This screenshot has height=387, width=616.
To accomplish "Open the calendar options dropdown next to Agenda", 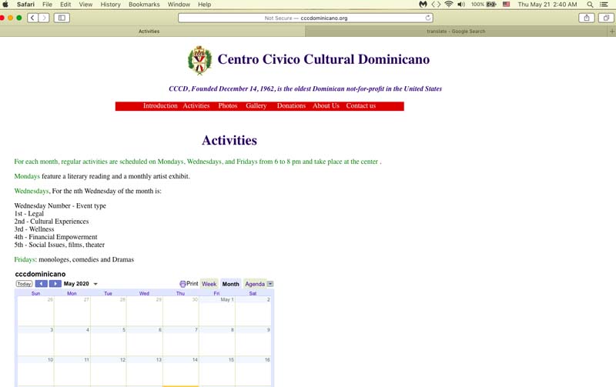I will (270, 284).
